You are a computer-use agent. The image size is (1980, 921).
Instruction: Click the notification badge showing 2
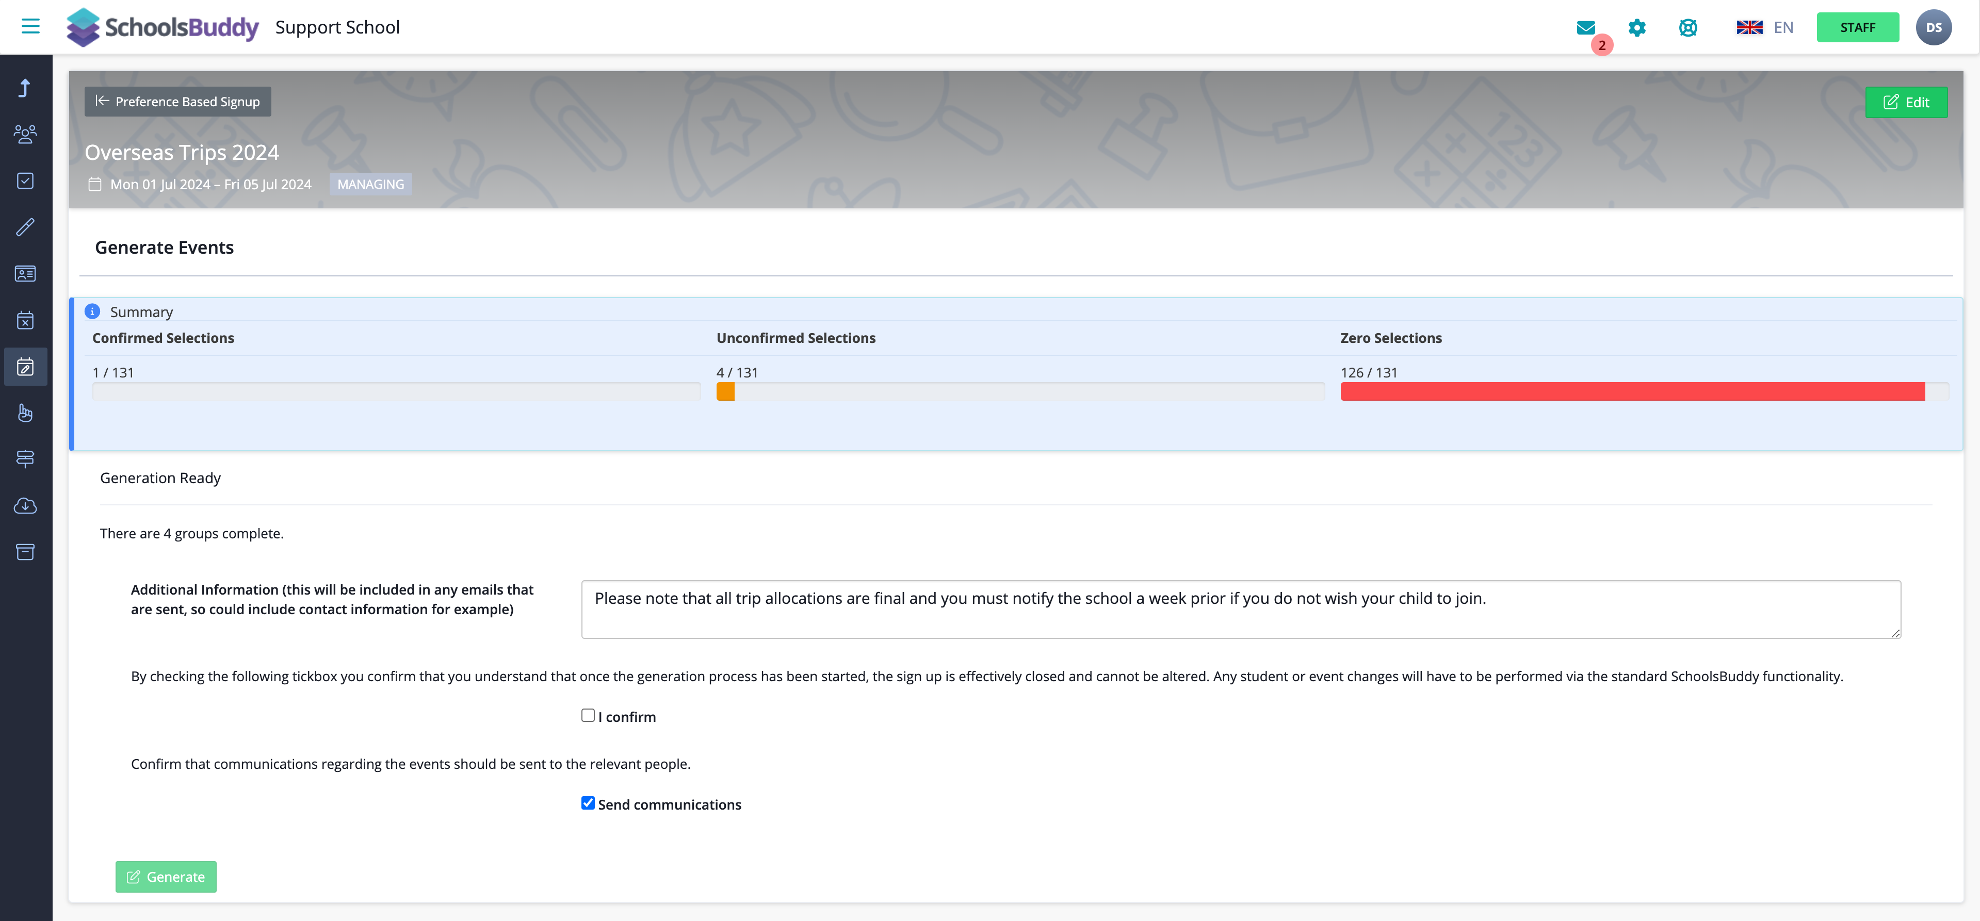coord(1602,45)
